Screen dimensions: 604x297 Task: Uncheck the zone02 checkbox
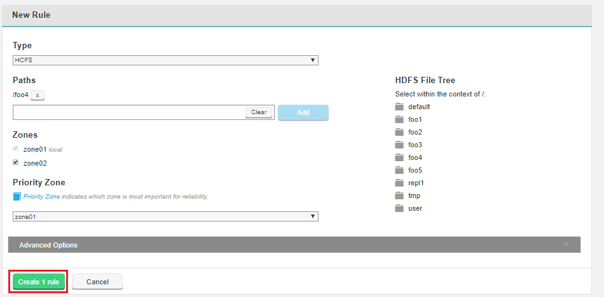16,162
